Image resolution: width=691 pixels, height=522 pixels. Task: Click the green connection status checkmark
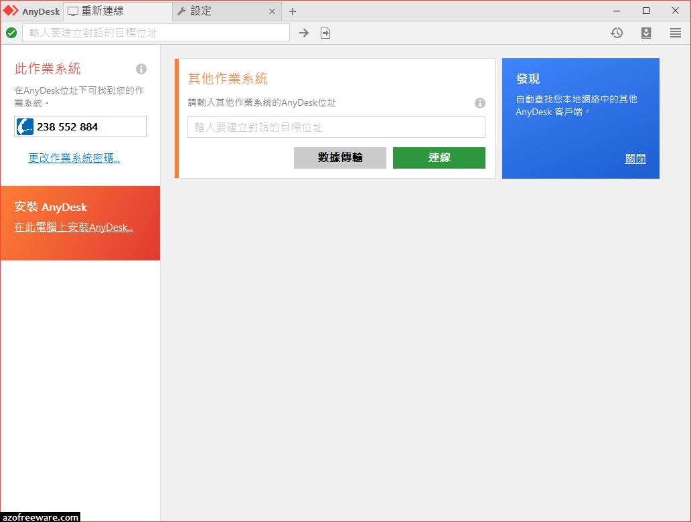[x=11, y=33]
